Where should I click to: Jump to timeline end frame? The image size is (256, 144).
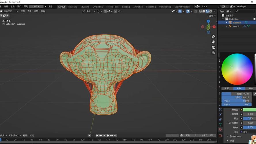[115, 135]
